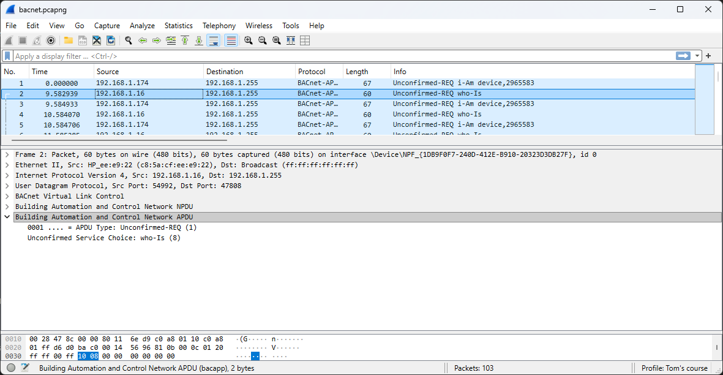Open the capture options gear icon
723x375 pixels.
coord(51,40)
